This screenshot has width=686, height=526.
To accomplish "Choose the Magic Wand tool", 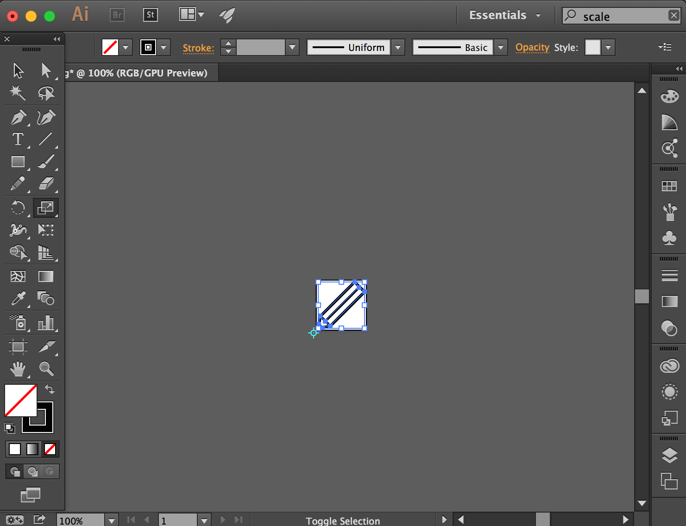I will pos(18,93).
